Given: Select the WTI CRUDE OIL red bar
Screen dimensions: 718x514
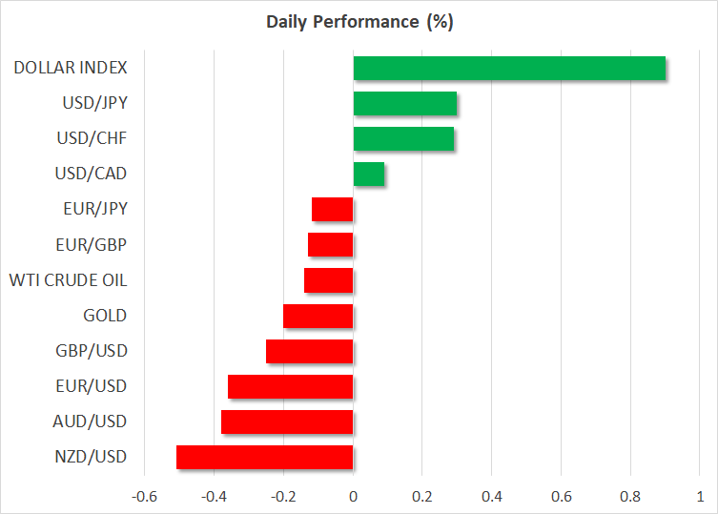Looking at the screenshot, I should click(329, 279).
